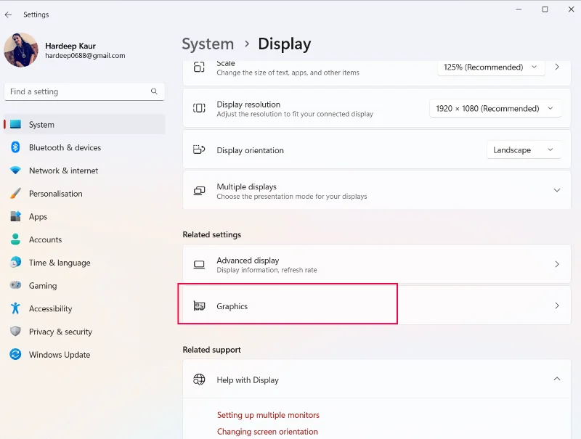The image size is (581, 439).
Task: Click the search magnifier icon
Action: coord(154,91)
